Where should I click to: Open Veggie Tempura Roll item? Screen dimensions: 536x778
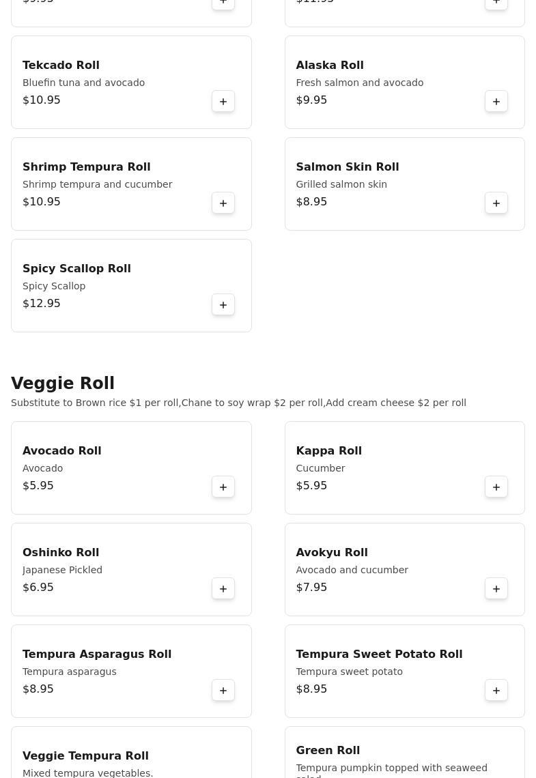(85, 756)
